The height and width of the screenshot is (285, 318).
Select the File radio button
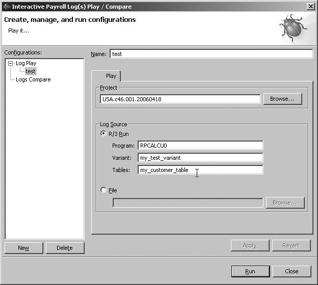104,190
